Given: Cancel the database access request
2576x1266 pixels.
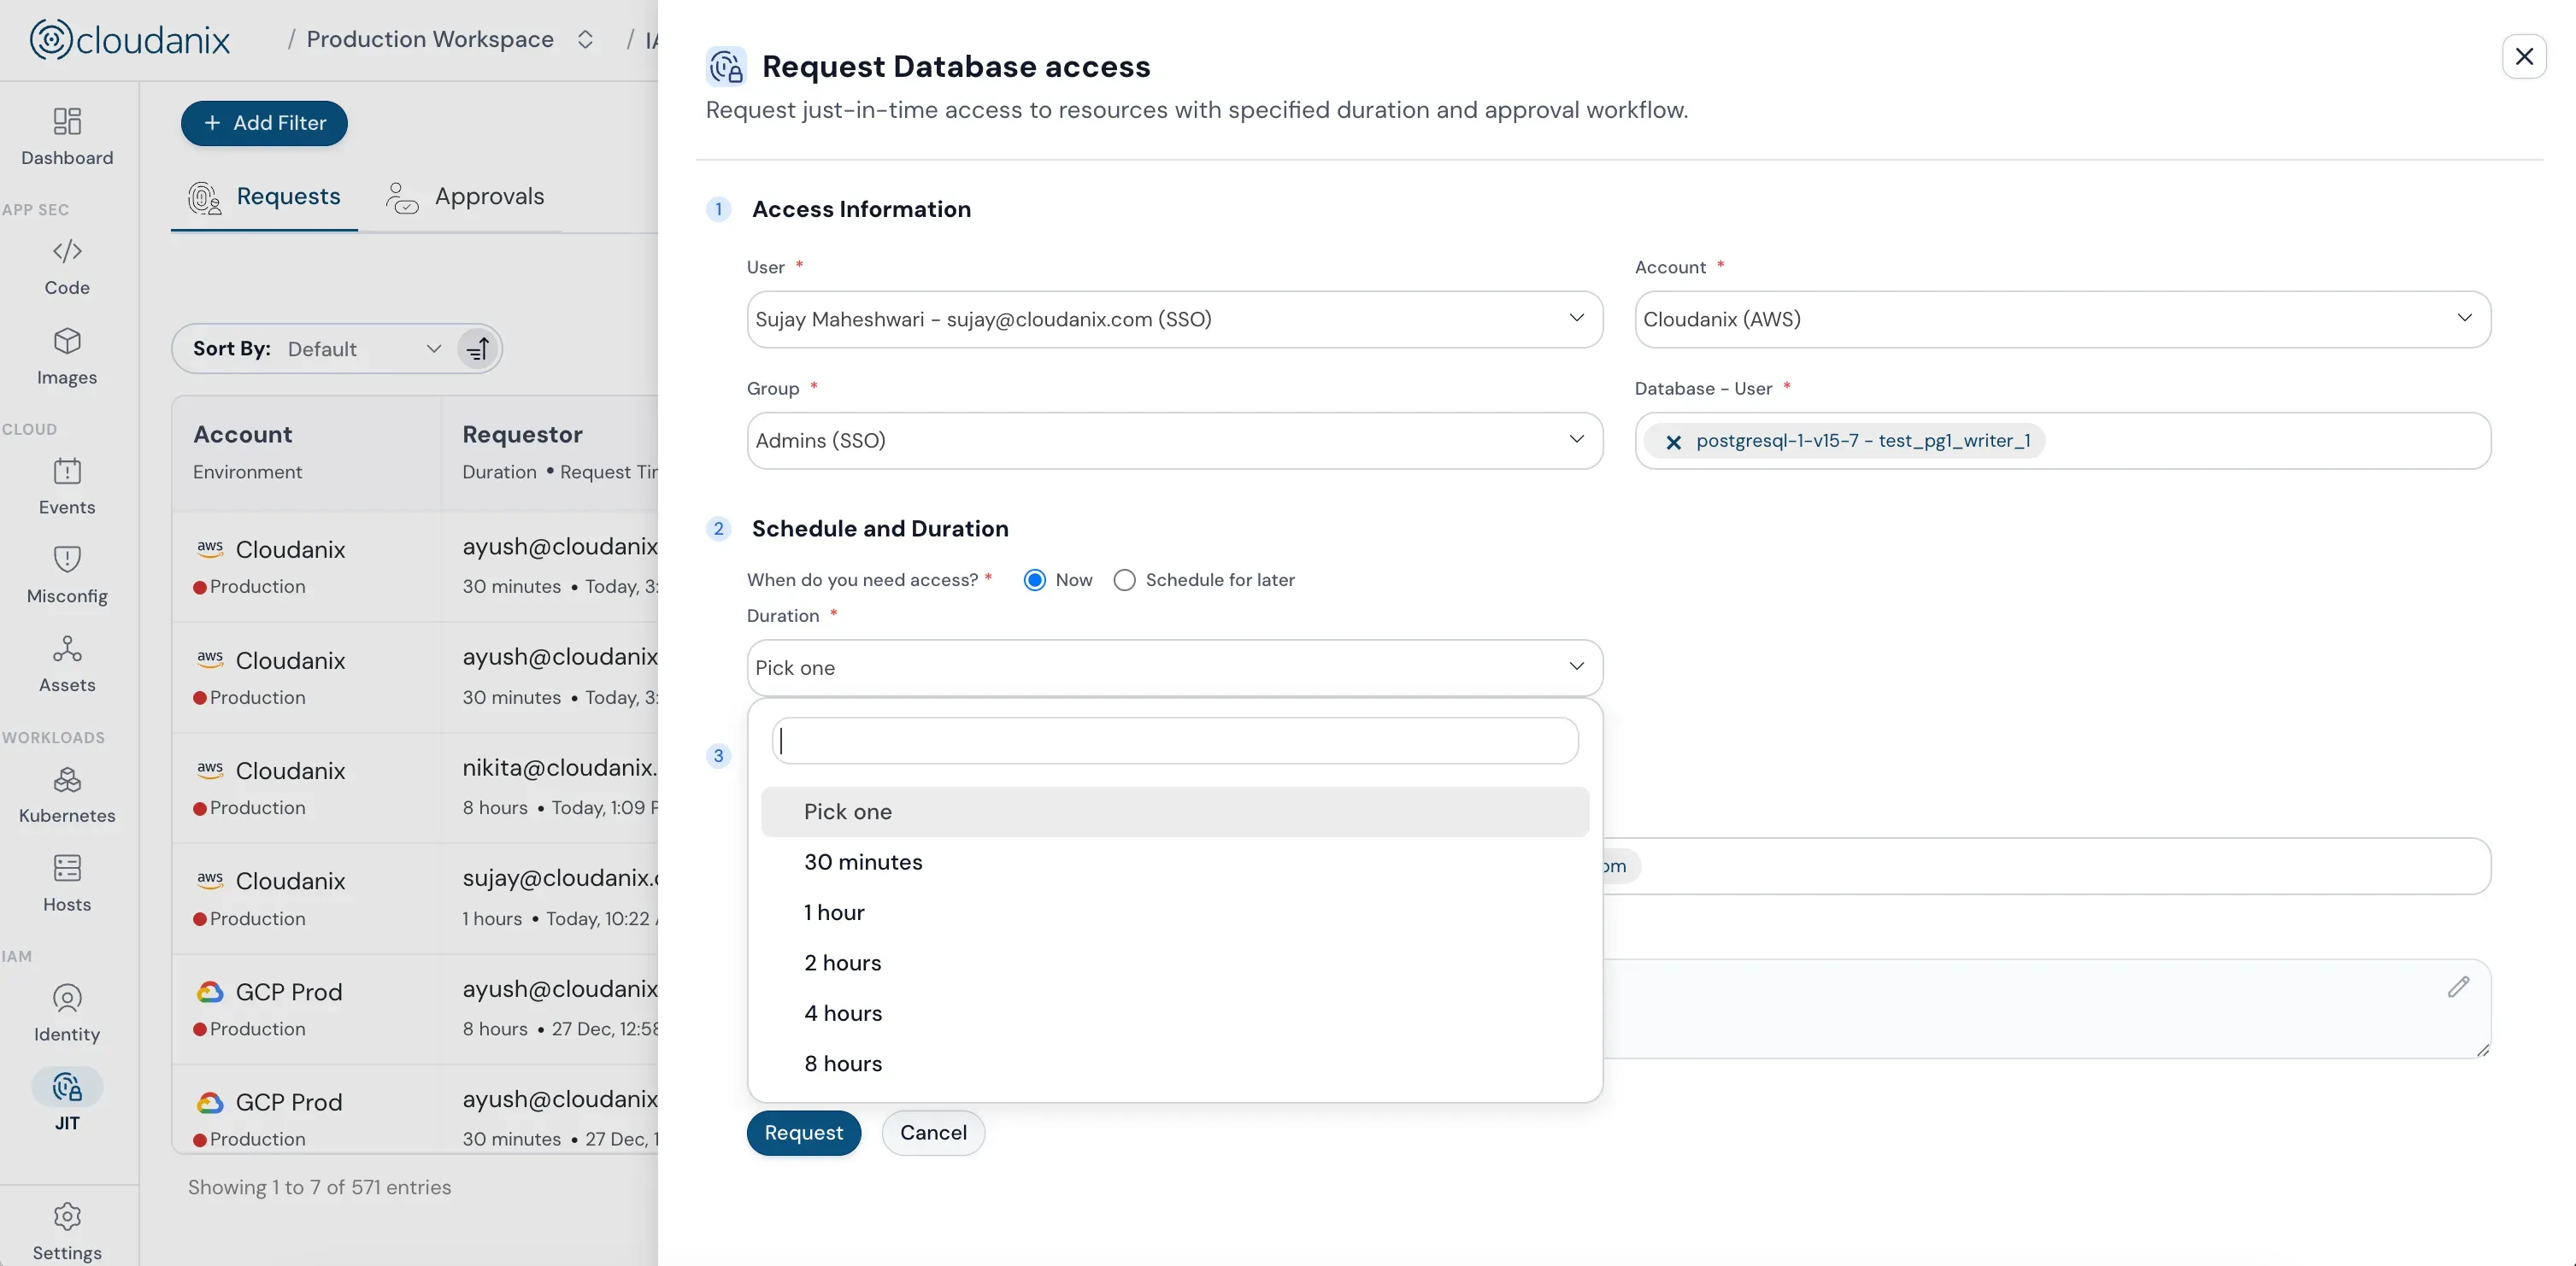Looking at the screenshot, I should click(932, 1132).
